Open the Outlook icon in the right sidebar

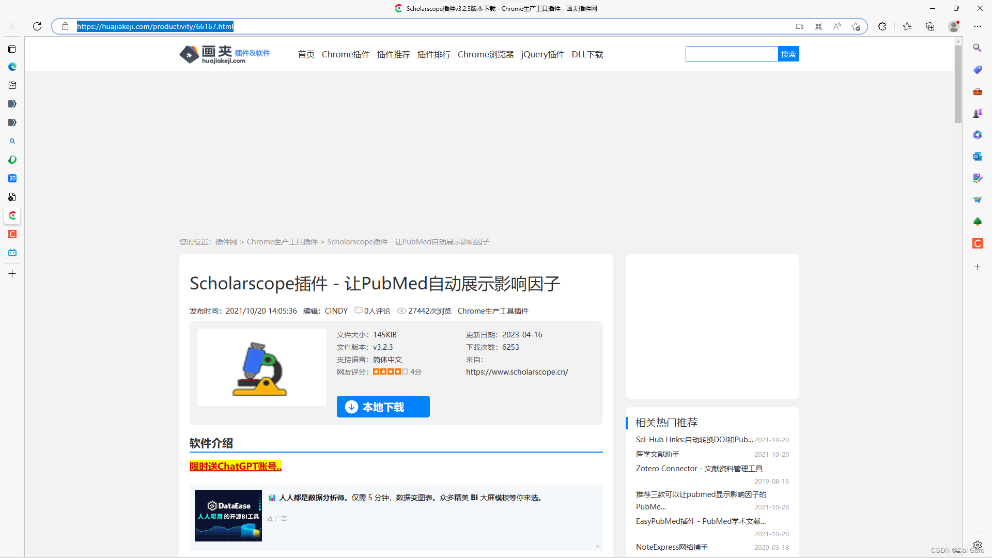977,156
